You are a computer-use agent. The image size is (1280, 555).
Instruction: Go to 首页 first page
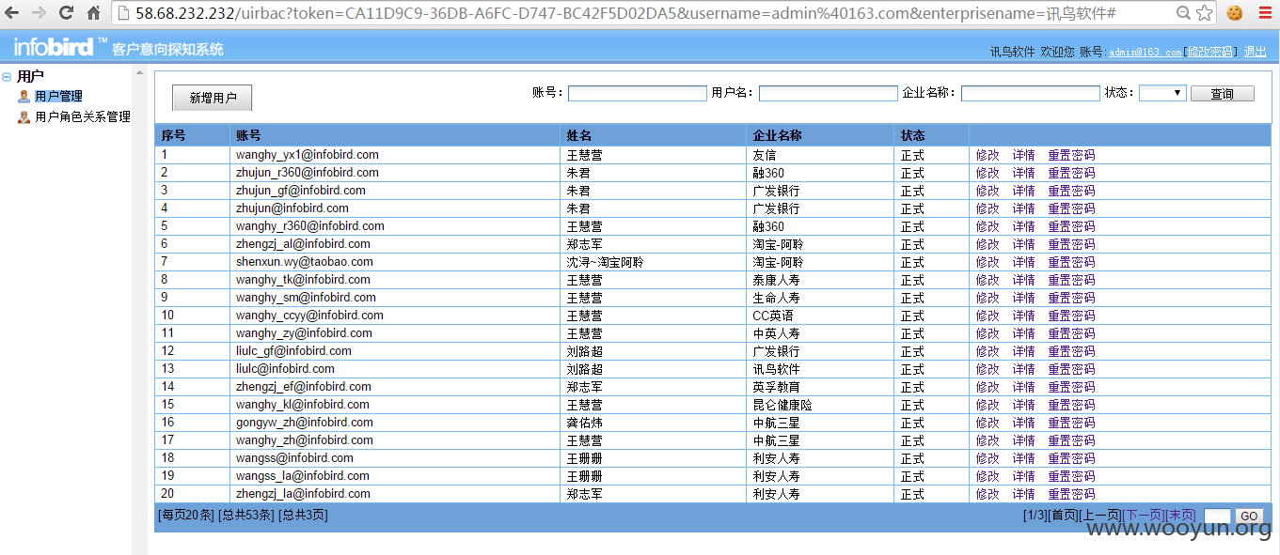coord(1063,516)
